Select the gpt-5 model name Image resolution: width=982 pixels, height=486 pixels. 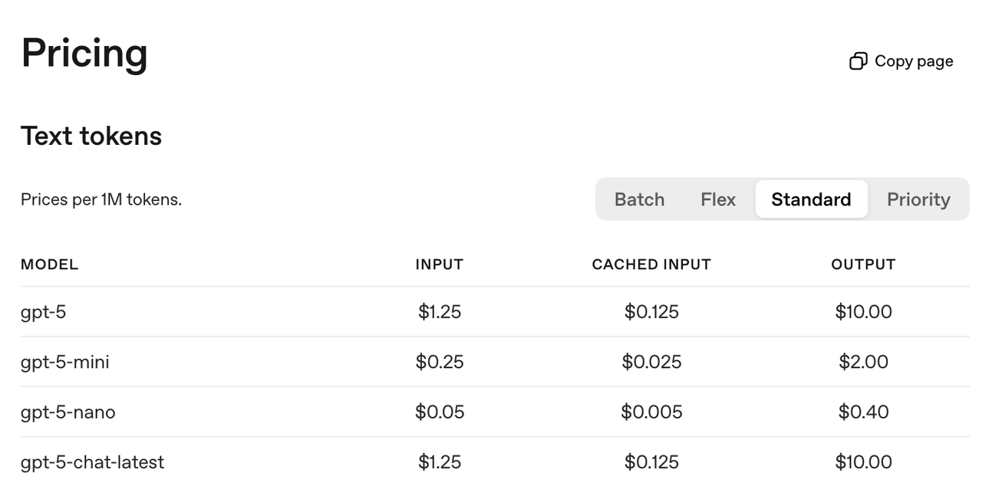tap(43, 312)
